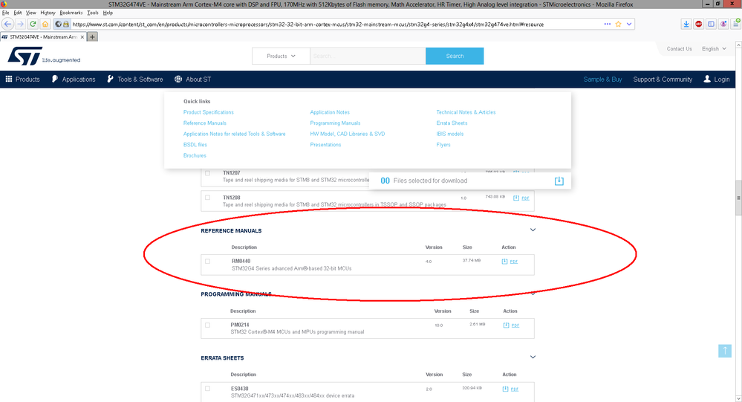
Task: Expand the address bar history dropdown arrow
Action: [629, 24]
